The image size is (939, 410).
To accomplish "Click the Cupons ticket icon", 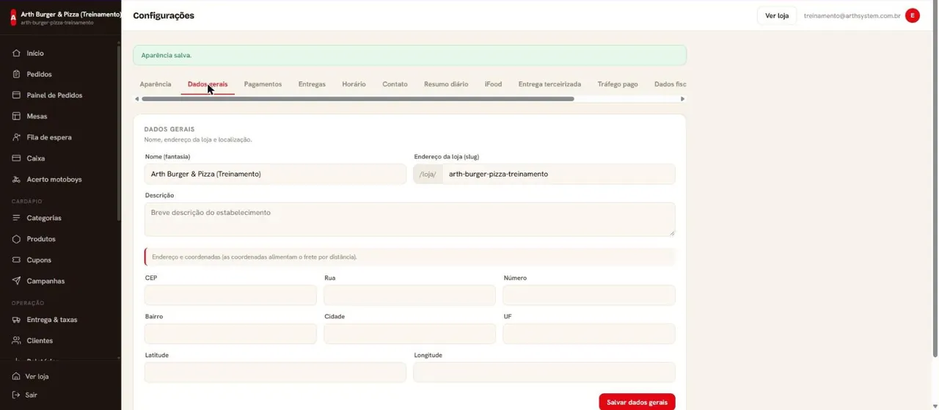I will click(x=16, y=260).
